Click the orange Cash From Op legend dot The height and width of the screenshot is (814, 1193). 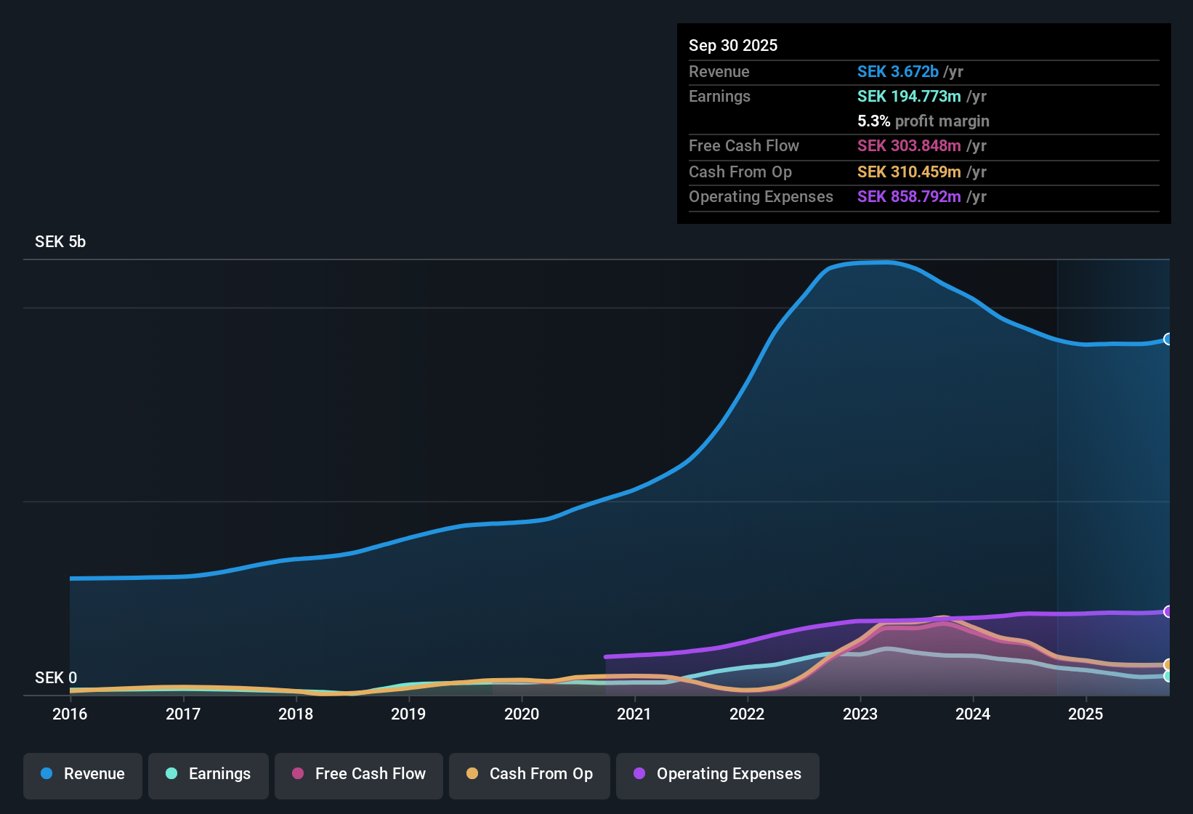472,774
